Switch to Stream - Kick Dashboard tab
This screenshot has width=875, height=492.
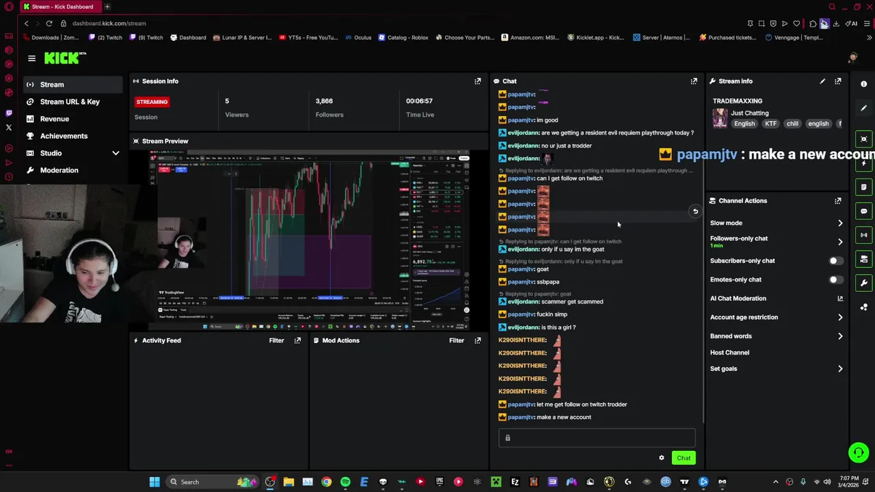pyautogui.click(x=62, y=7)
